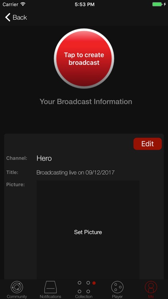Image resolution: width=168 pixels, height=299 pixels.
Task: Tap Set Picture to choose an image
Action: coord(88,232)
